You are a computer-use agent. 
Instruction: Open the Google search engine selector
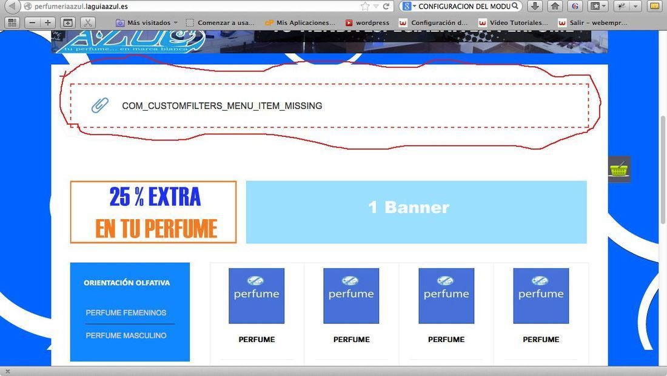[x=409, y=7]
